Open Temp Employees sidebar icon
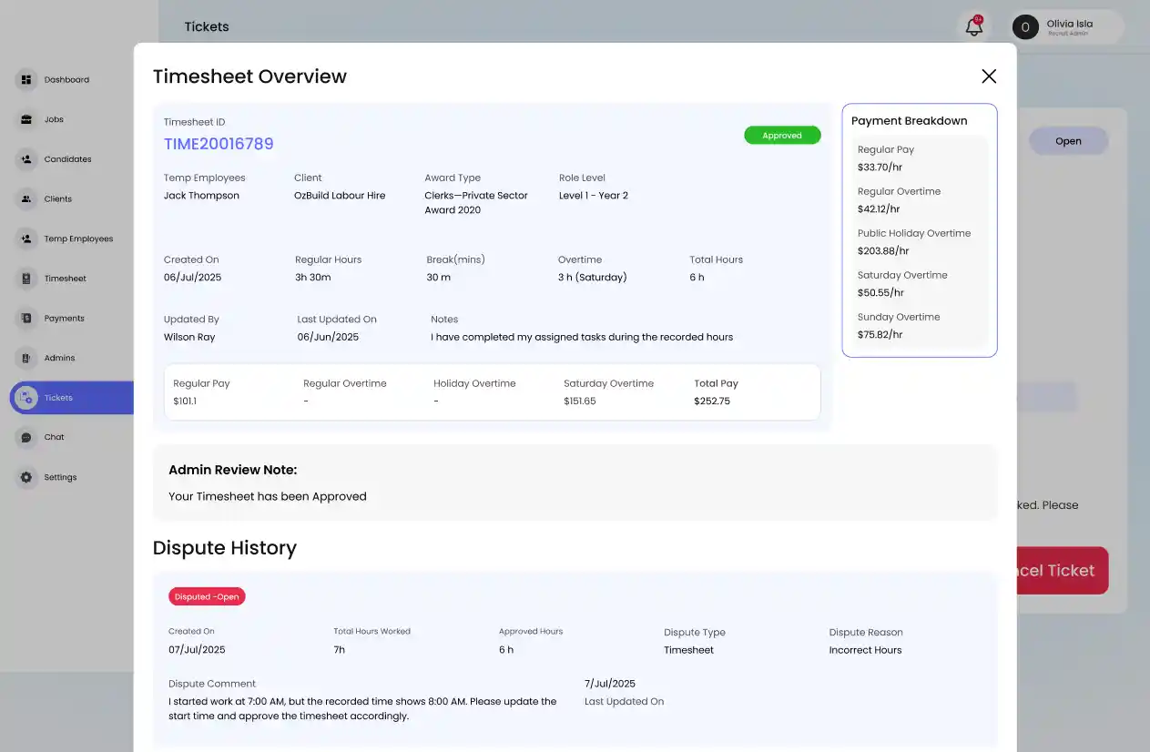 pyautogui.click(x=26, y=239)
